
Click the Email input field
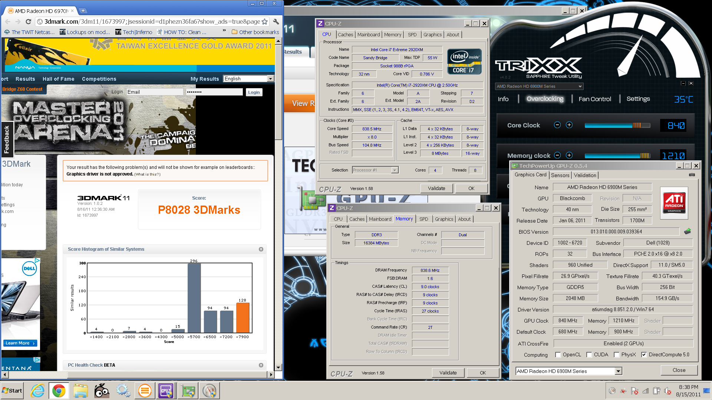pyautogui.click(x=155, y=92)
